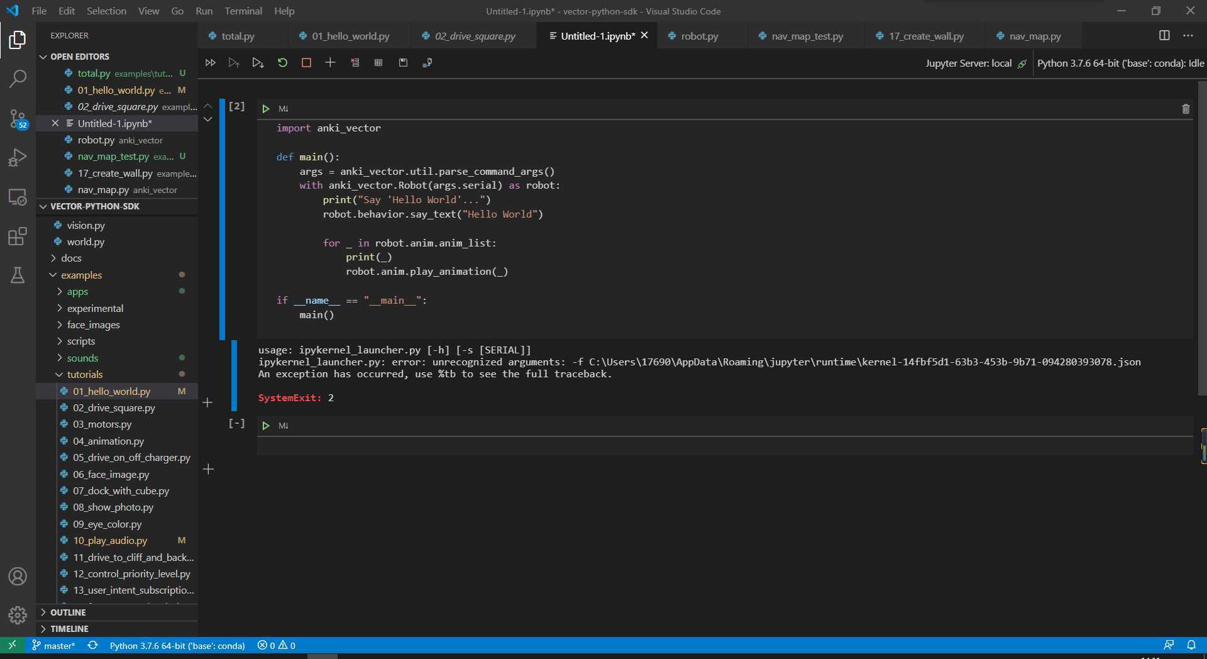
Task: Switch to the robot.py tab
Action: (699, 36)
